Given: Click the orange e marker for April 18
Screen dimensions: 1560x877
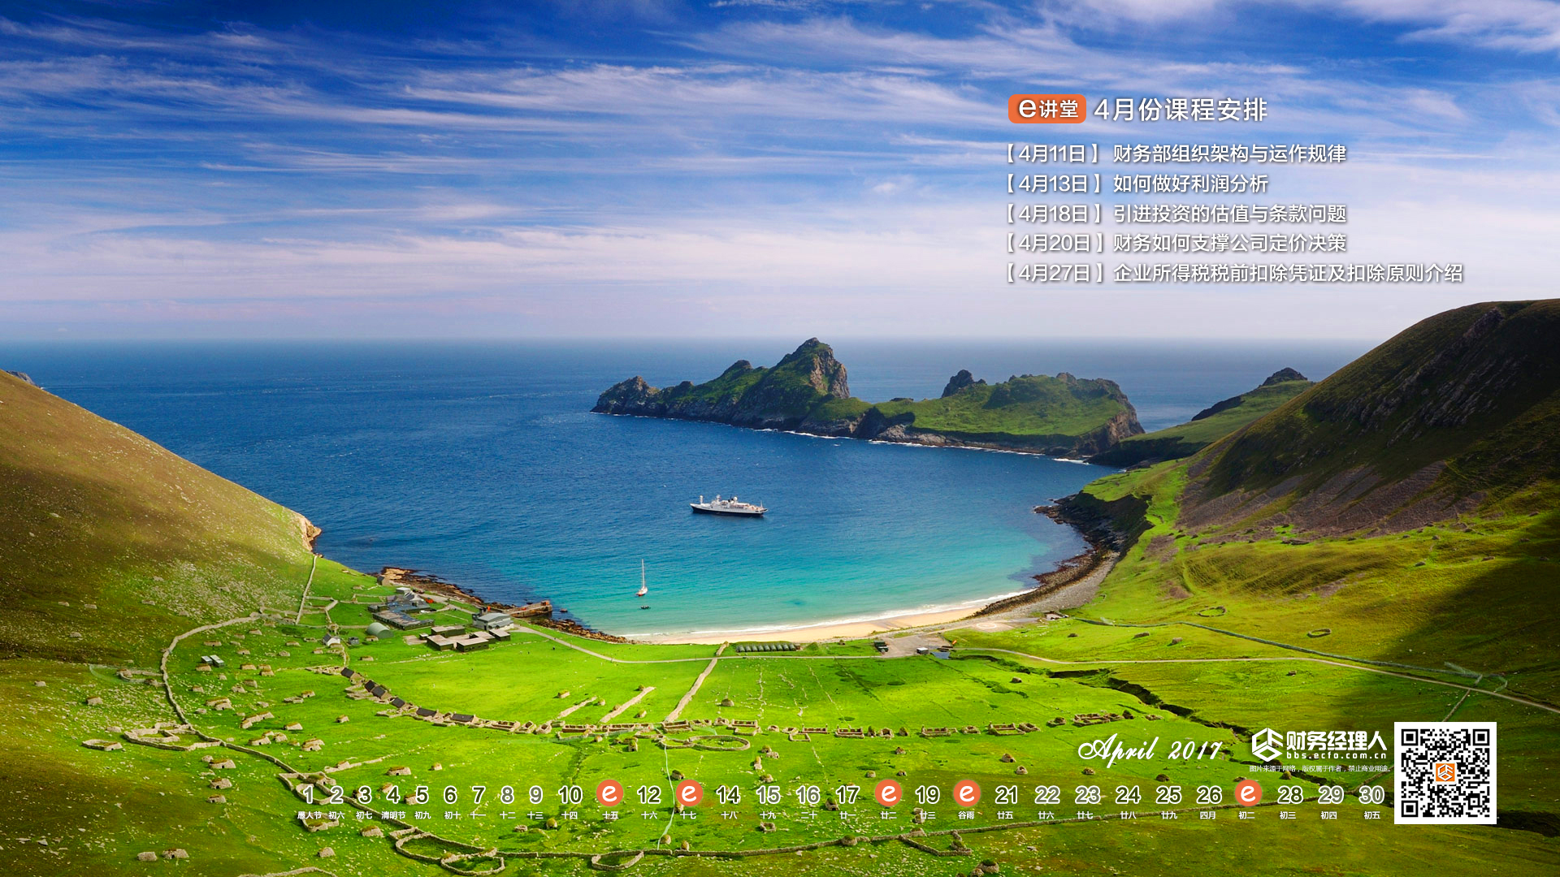Looking at the screenshot, I should coord(888,793).
